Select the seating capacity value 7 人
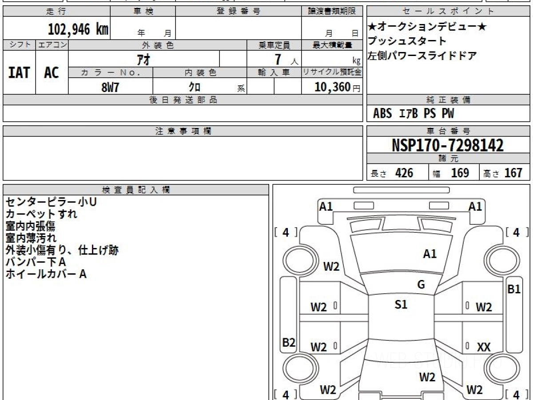Screen dimensions: 533x400 point(286,59)
